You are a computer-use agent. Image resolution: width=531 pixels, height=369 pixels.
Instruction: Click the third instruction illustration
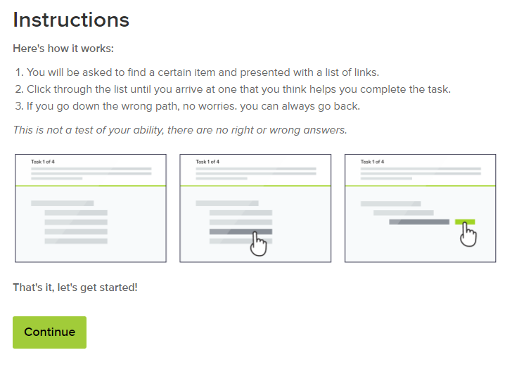pos(420,208)
